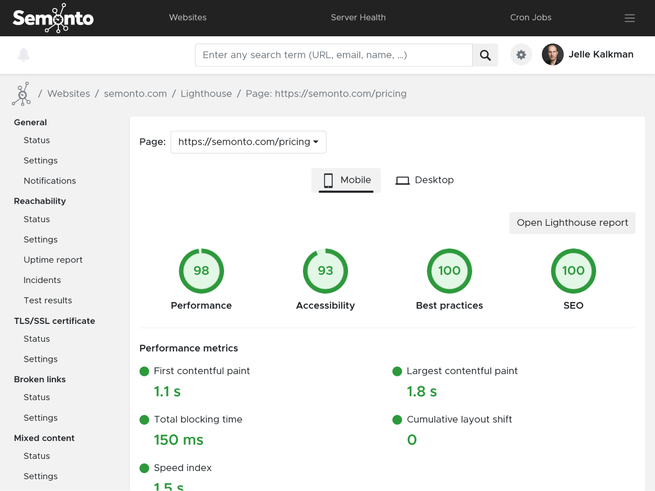The height and width of the screenshot is (491, 655).
Task: Click the Semonto logo in header
Action: (53, 18)
